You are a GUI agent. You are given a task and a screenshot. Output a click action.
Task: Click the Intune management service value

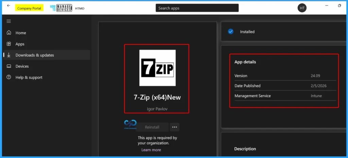(x=316, y=96)
